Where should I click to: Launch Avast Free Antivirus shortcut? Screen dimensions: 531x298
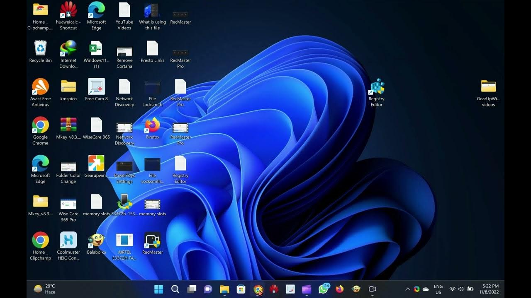click(x=40, y=93)
